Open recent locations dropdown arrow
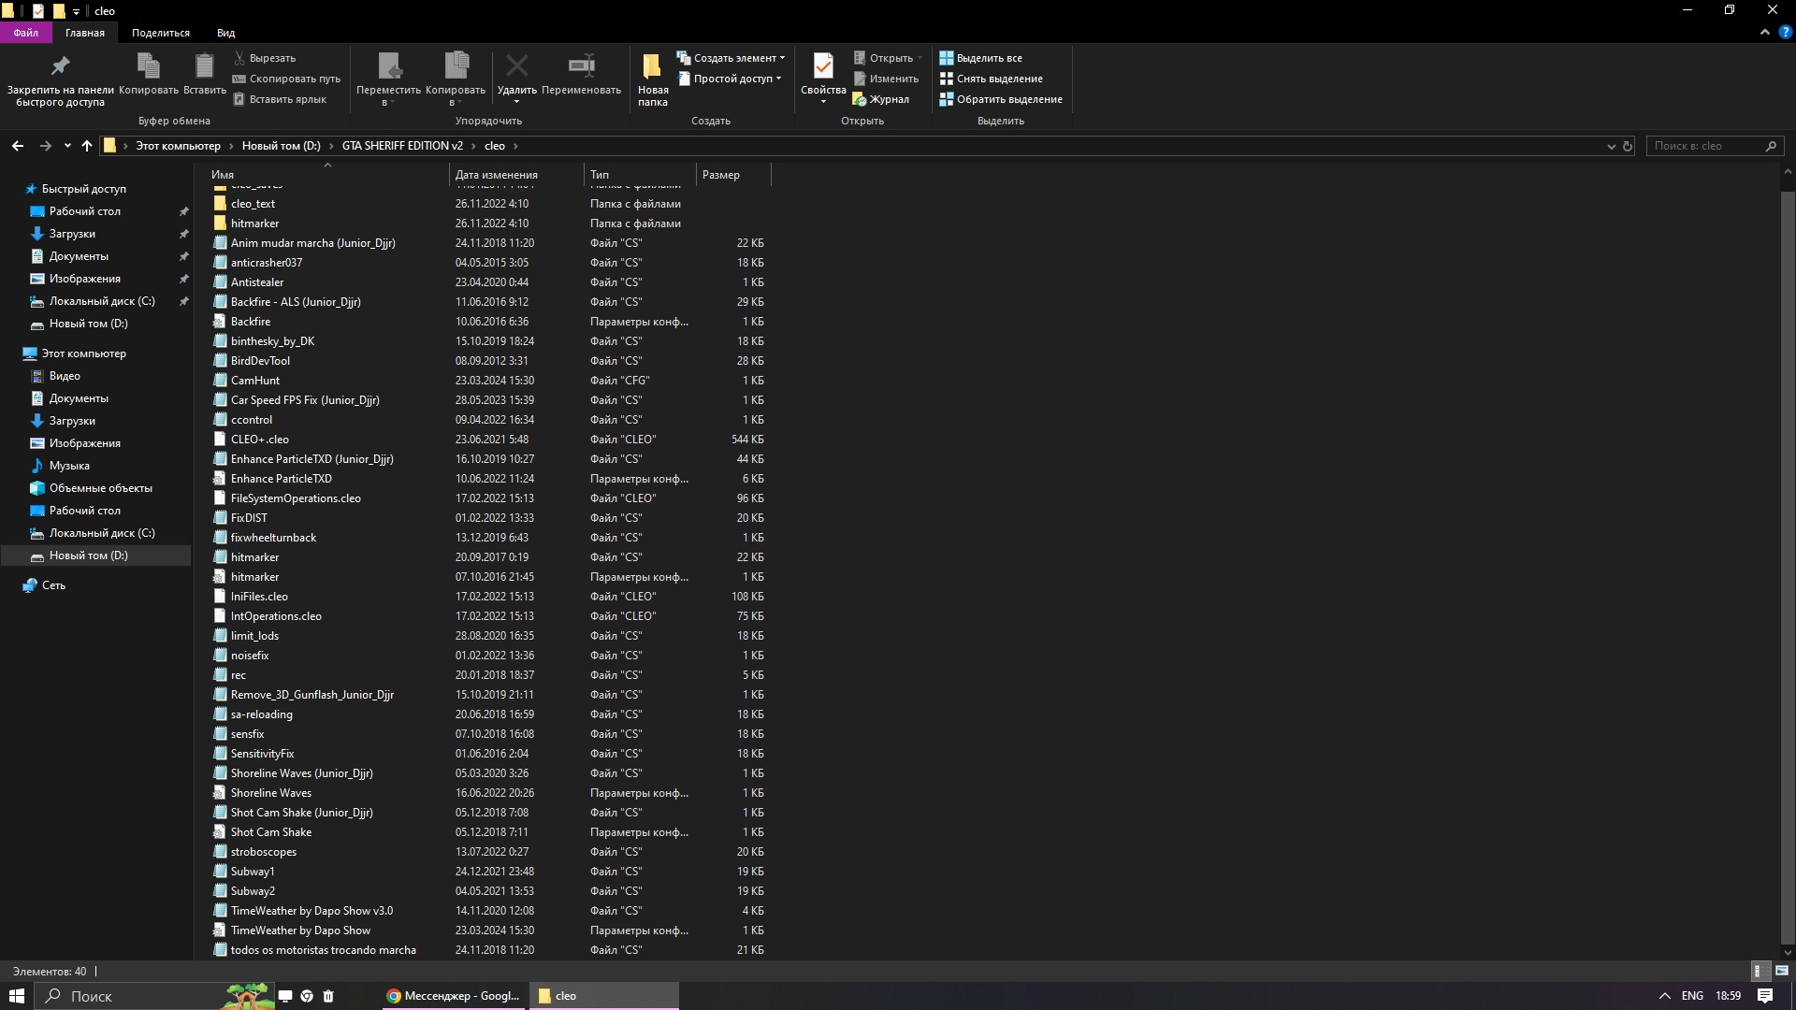Screen dimensions: 1796x1010 coord(67,146)
